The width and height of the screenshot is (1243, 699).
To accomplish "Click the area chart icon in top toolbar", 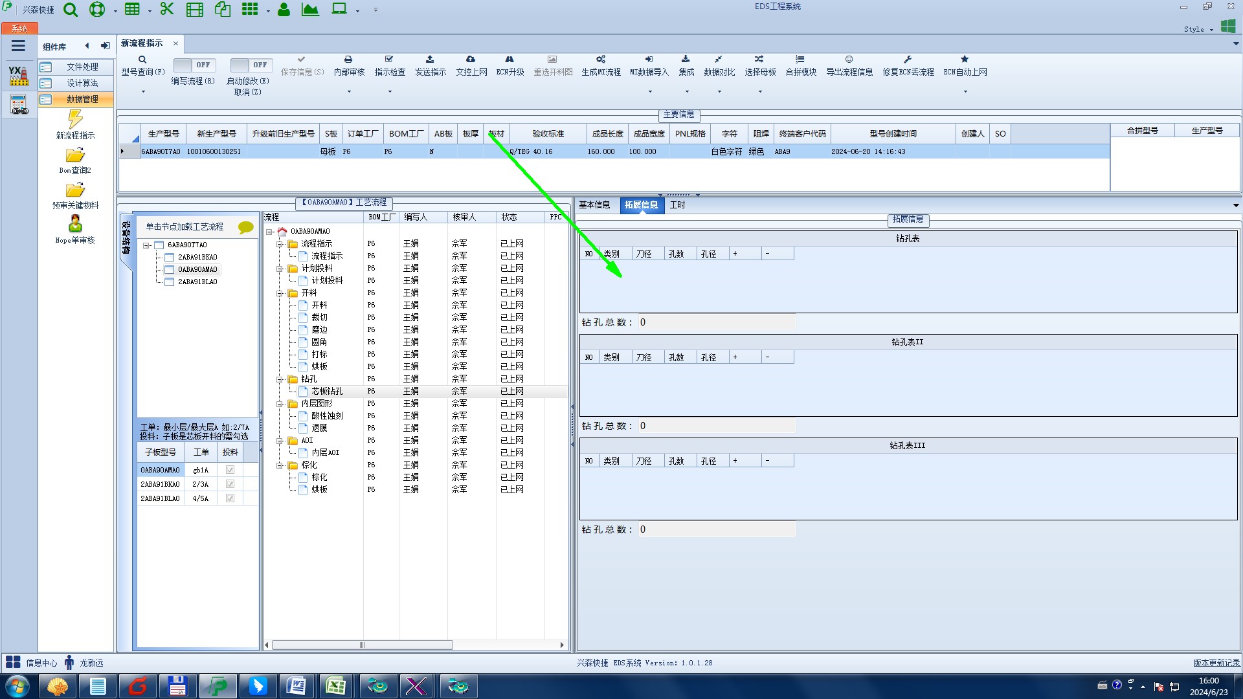I will [x=311, y=10].
